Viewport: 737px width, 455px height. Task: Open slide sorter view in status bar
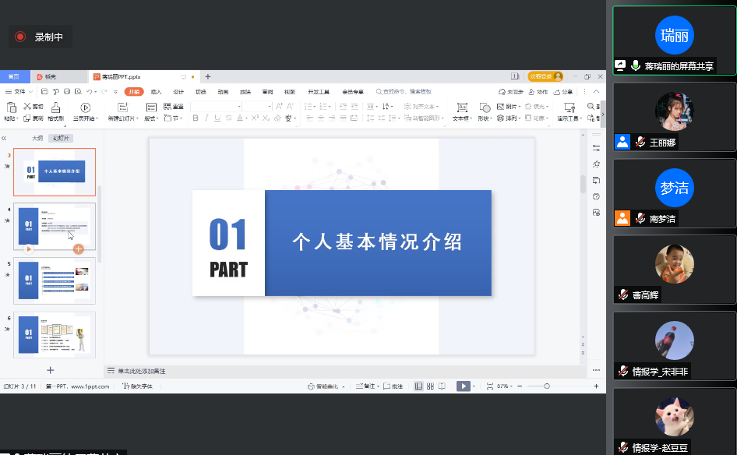pyautogui.click(x=430, y=386)
